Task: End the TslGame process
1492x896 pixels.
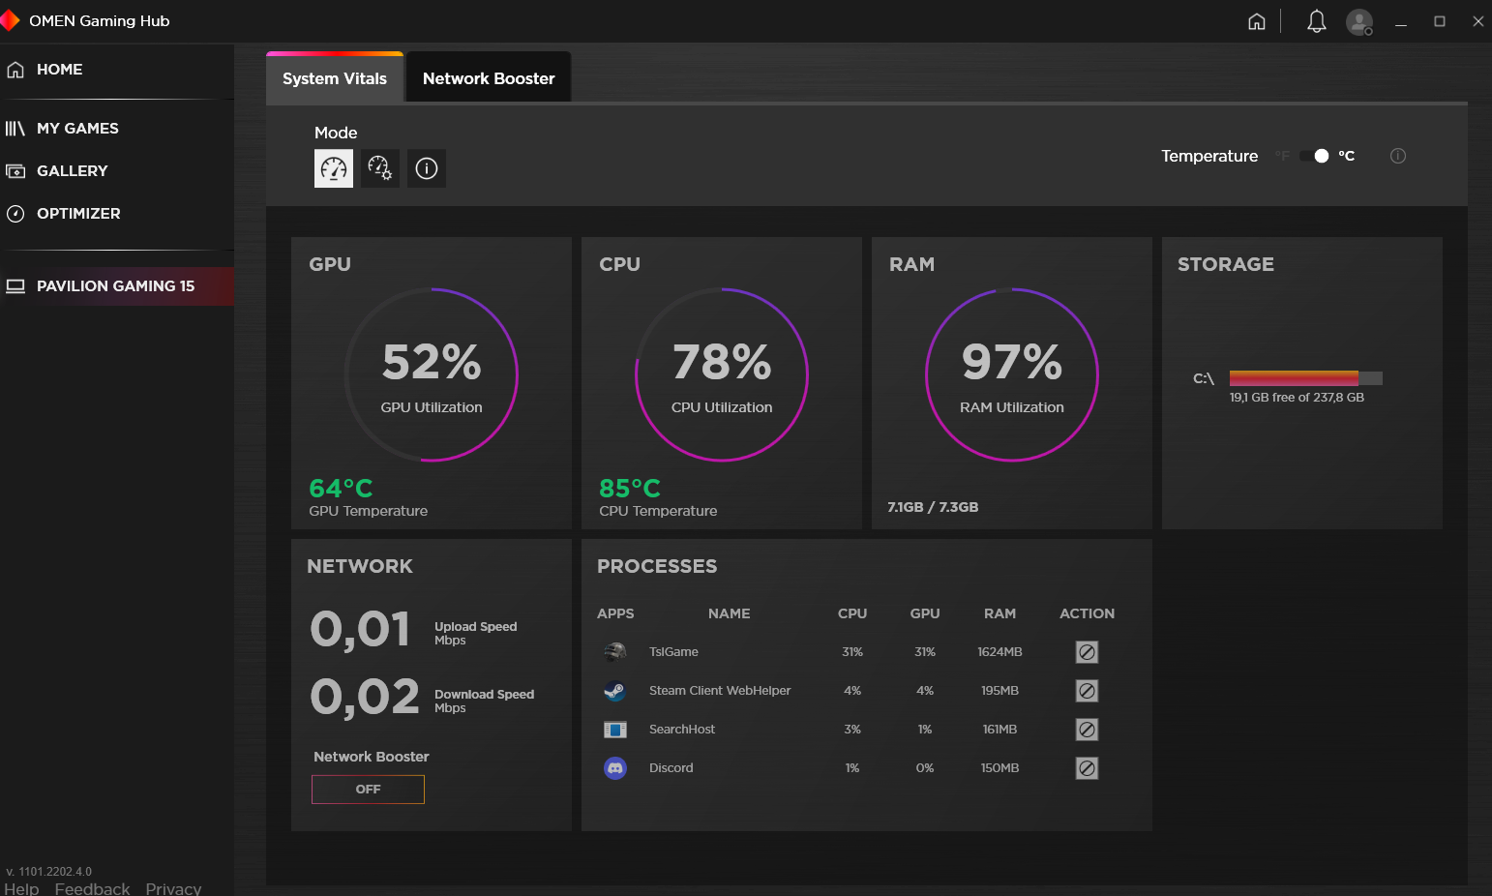Action: (x=1087, y=652)
